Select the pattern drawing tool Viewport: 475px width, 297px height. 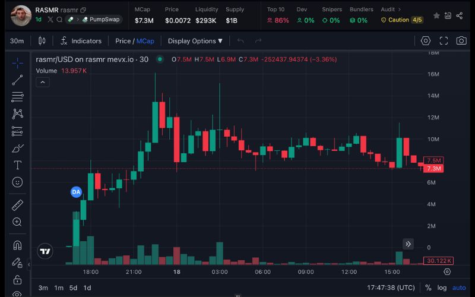[x=18, y=114]
